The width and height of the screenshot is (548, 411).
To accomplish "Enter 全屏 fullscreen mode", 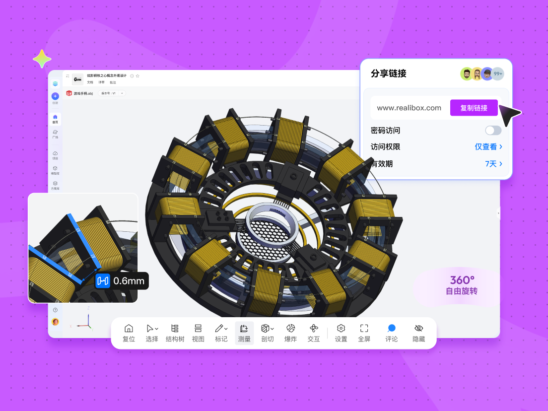I will pyautogui.click(x=364, y=333).
